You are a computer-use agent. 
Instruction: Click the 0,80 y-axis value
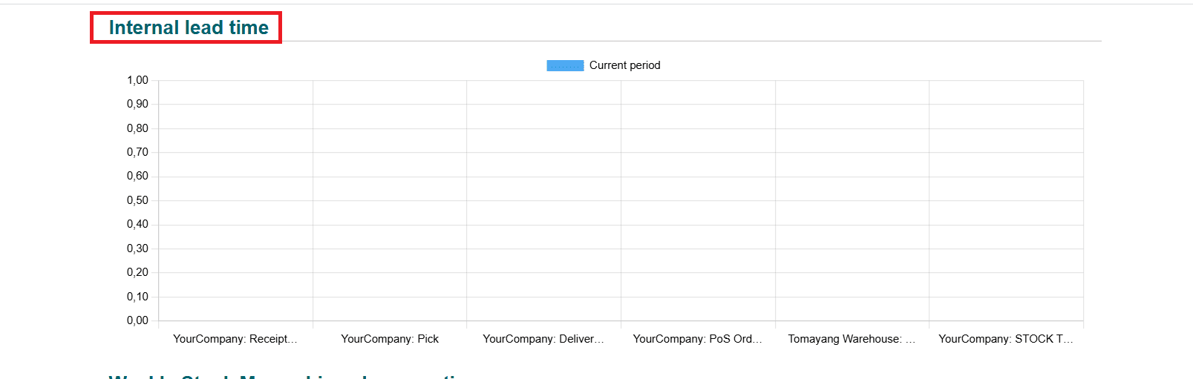point(137,128)
